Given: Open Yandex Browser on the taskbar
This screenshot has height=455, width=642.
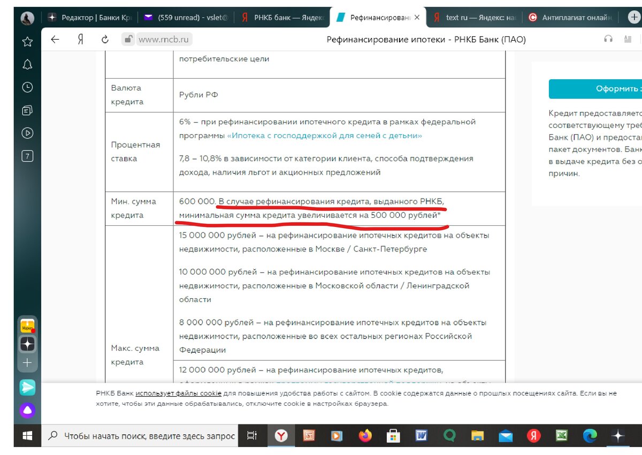Looking at the screenshot, I should (x=281, y=436).
